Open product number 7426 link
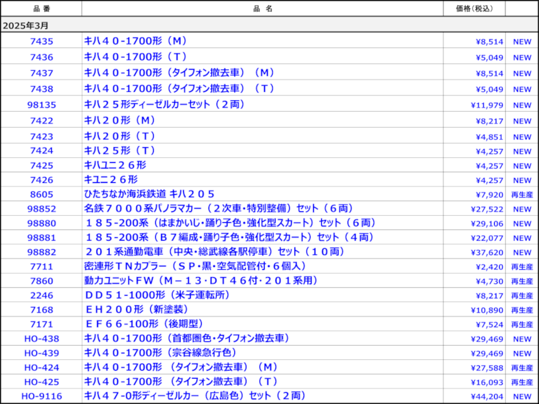 coord(42,180)
